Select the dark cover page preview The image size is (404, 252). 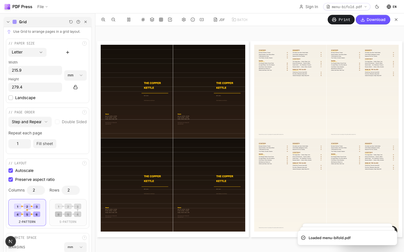coord(173,139)
